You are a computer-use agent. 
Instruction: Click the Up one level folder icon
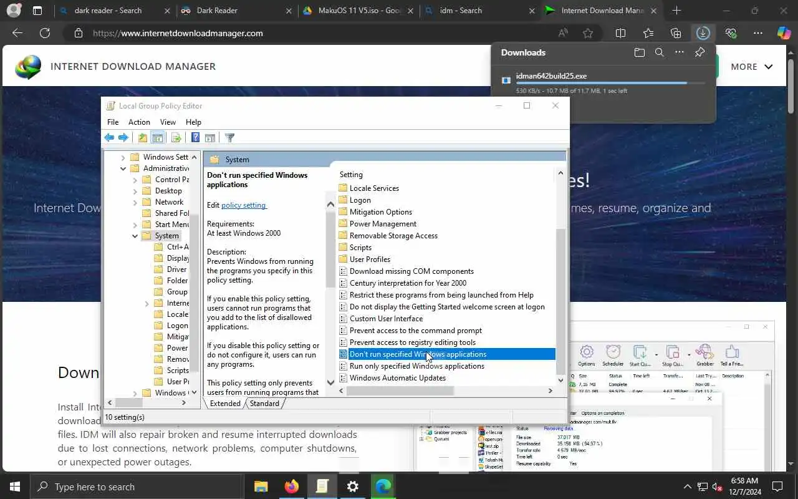click(143, 138)
